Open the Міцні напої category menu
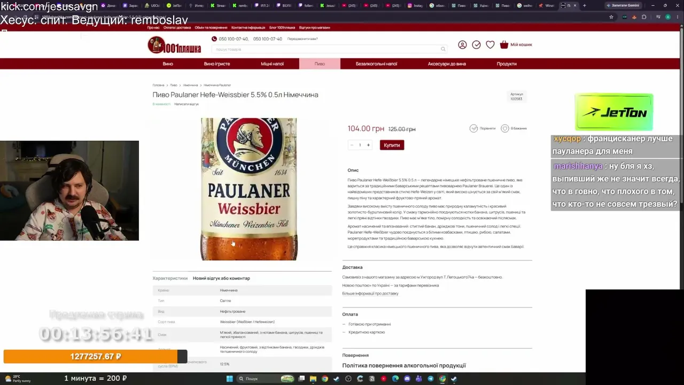Image resolution: width=684 pixels, height=385 pixels. tap(273, 64)
